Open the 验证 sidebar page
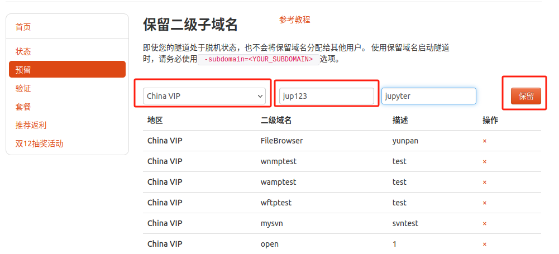Viewport: 559px width, 254px height. 23,88
